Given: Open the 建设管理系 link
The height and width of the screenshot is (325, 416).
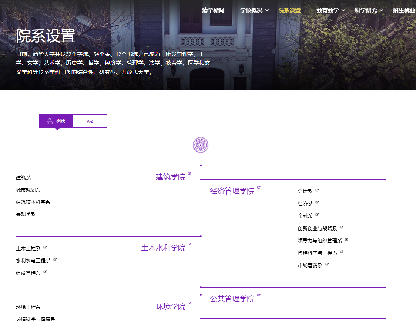Looking at the screenshot, I should coord(28,273).
